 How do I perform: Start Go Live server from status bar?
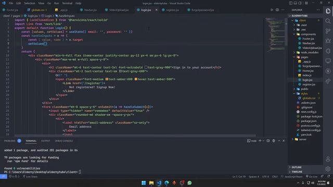(x=312, y=177)
